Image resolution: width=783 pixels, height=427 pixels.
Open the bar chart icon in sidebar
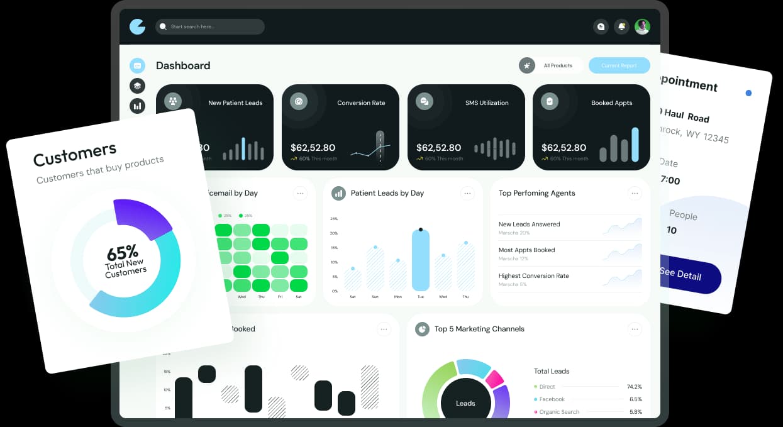[x=137, y=106]
